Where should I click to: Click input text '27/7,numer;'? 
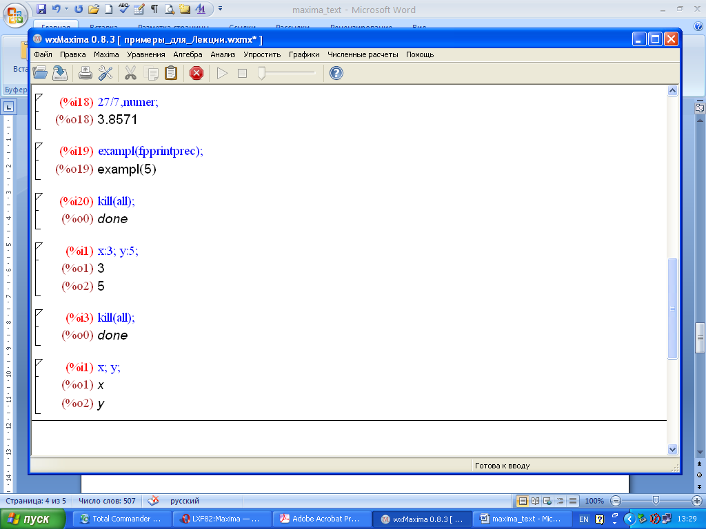pos(128,102)
